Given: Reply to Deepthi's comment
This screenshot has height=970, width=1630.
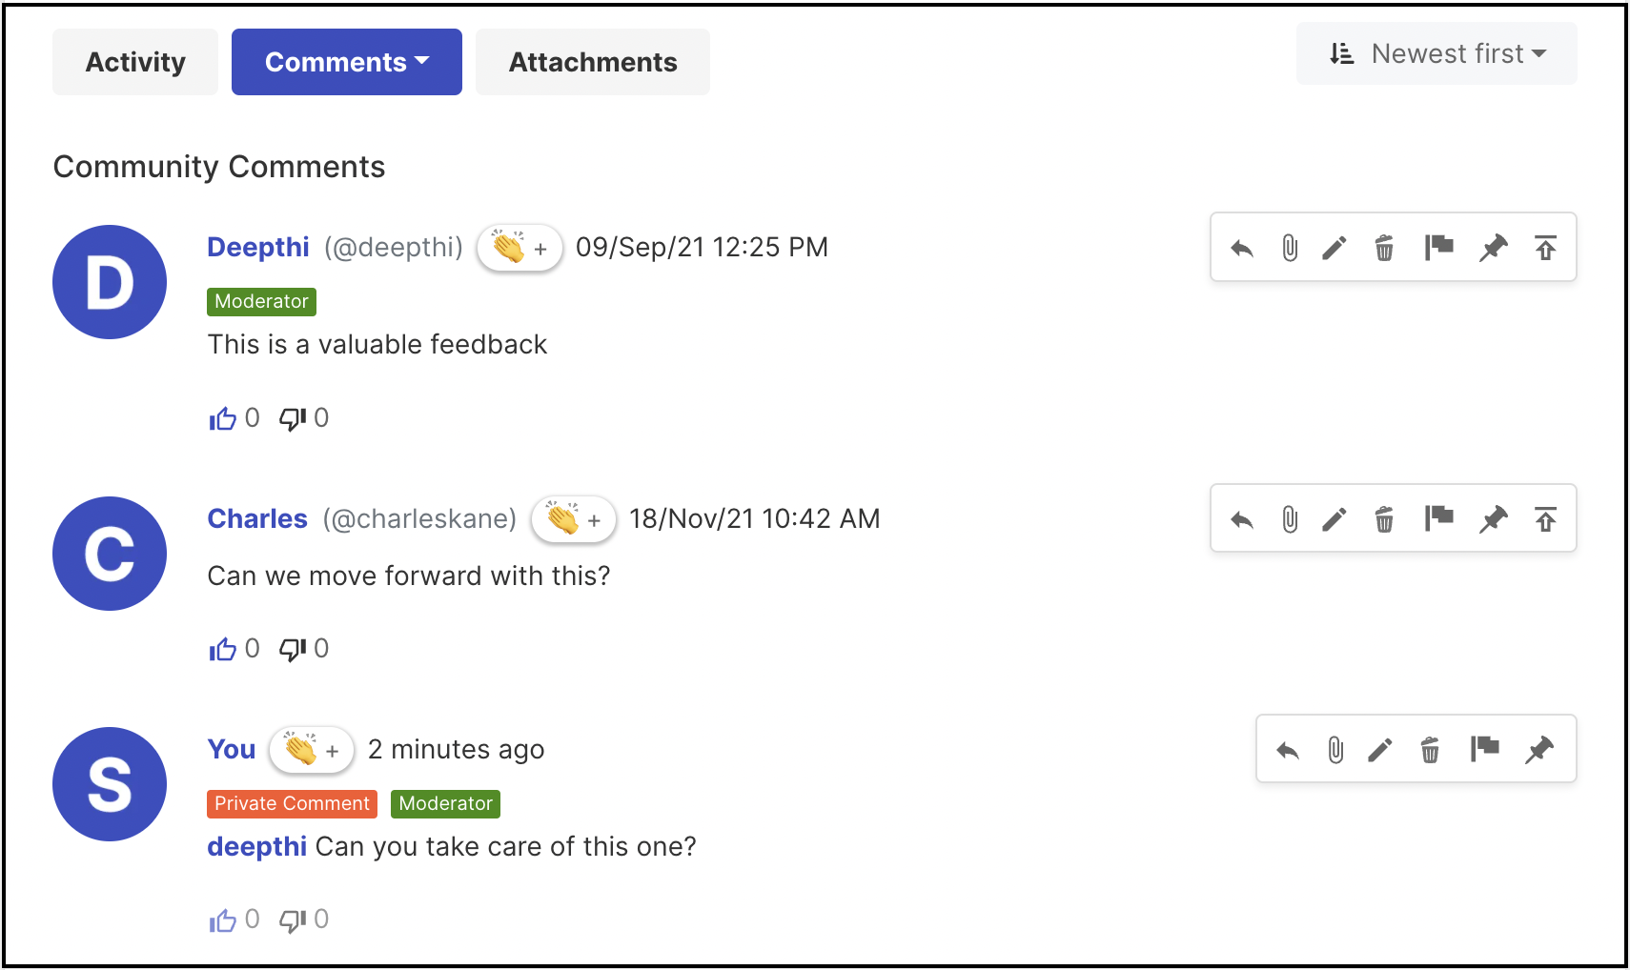Looking at the screenshot, I should (1241, 249).
